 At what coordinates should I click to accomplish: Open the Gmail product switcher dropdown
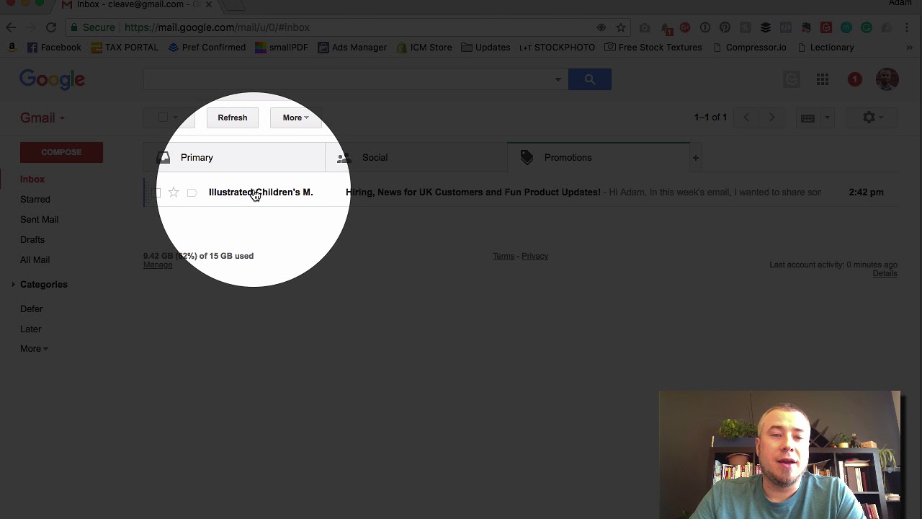pyautogui.click(x=42, y=117)
